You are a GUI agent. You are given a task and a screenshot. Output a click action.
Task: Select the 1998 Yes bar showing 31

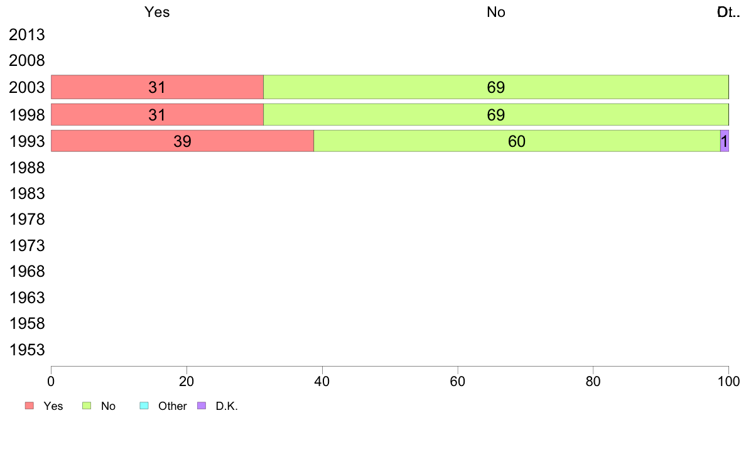point(157,115)
